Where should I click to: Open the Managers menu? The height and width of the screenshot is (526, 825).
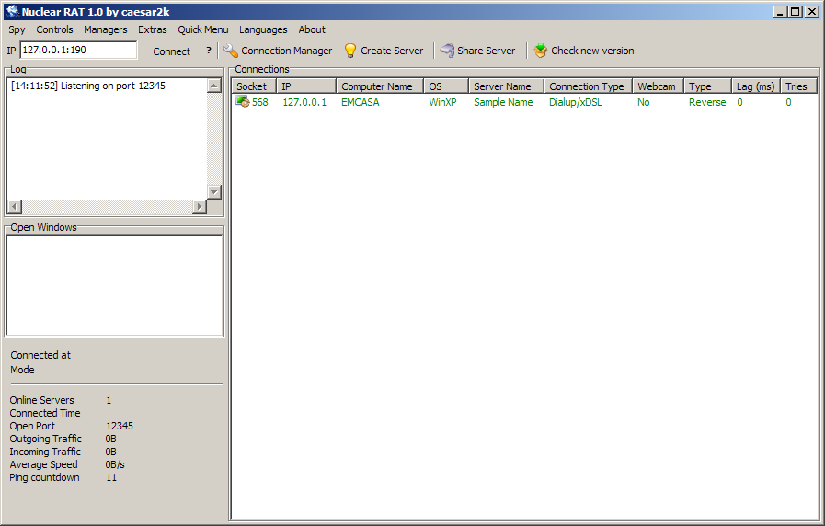tap(105, 29)
